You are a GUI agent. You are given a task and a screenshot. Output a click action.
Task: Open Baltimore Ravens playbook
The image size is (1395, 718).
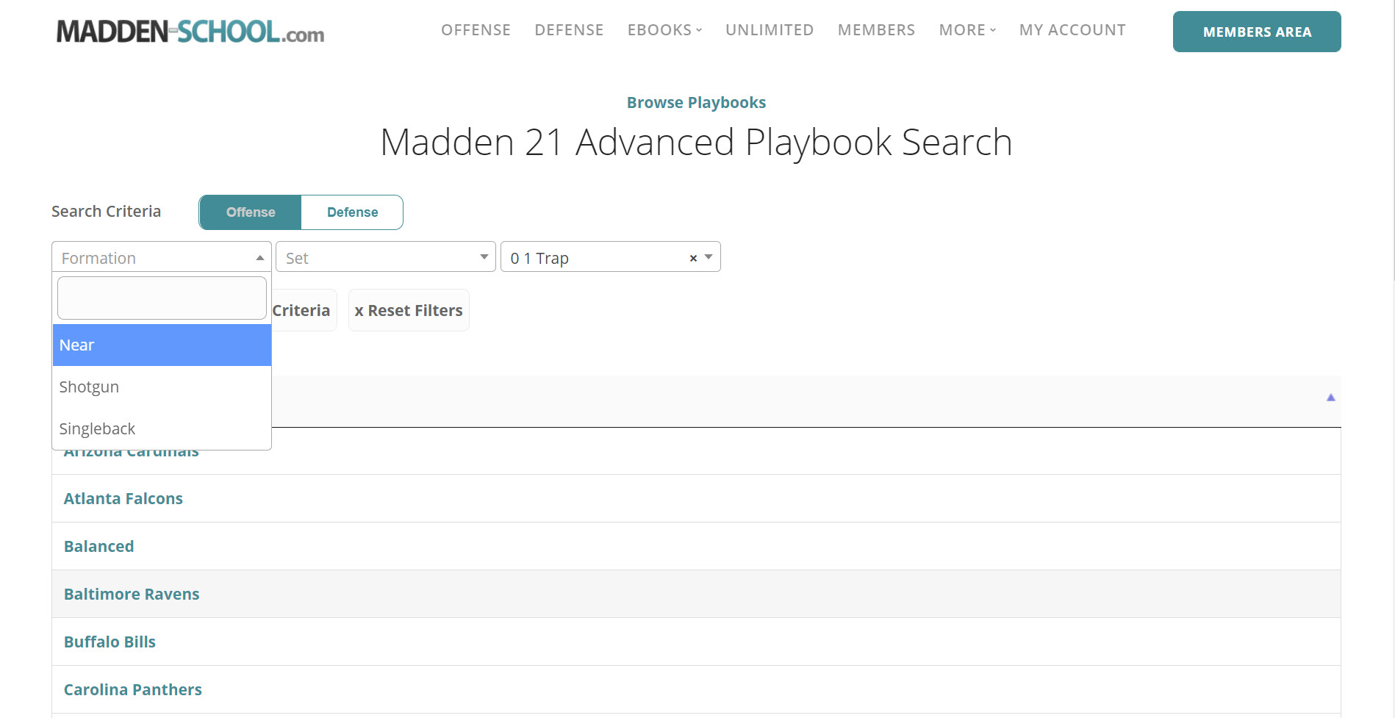click(x=132, y=595)
